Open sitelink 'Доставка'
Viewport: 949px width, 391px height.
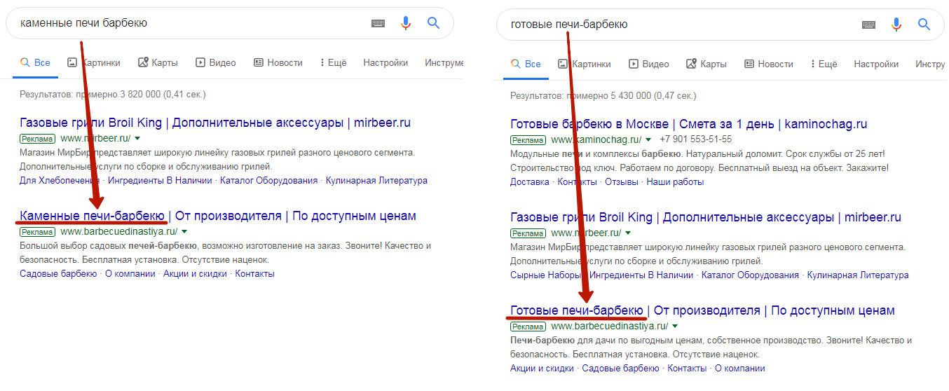530,181
